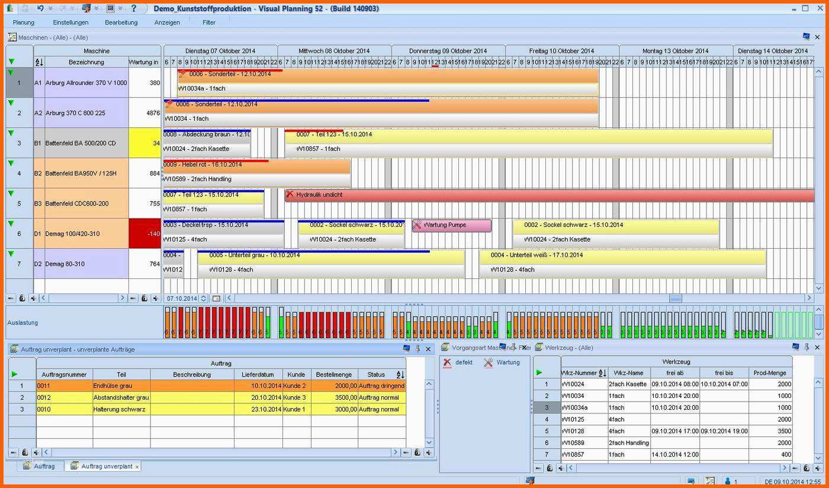Viewport: 829px width, 488px height.
Task: Click the Visual Planning app logo icon
Action: point(10,8)
